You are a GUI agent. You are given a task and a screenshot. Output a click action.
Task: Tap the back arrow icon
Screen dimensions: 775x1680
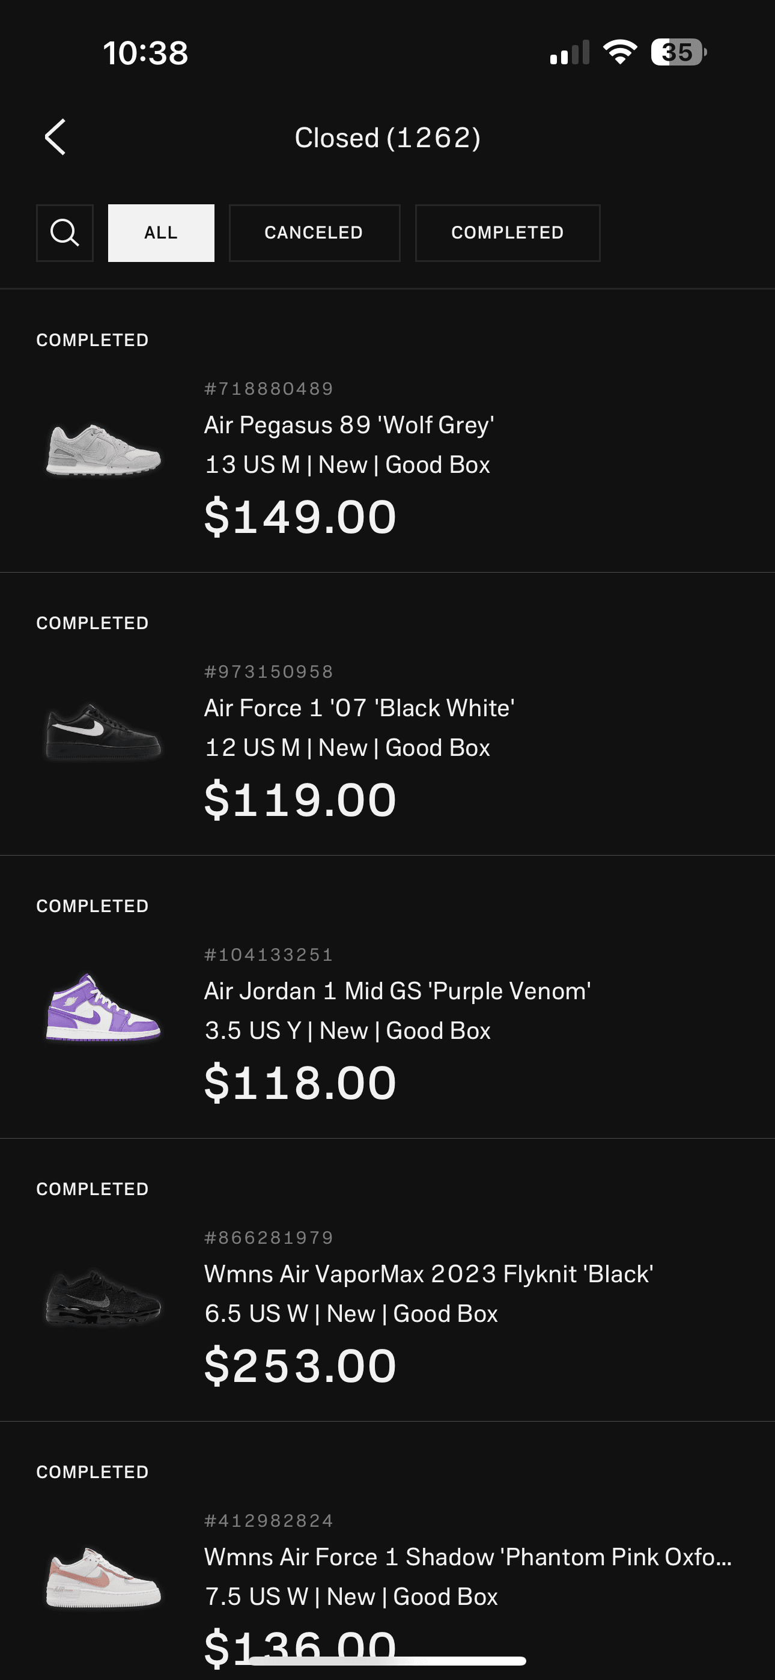55,137
